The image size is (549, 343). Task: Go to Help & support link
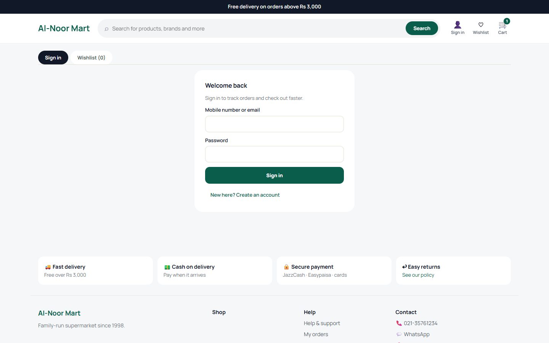[x=322, y=323]
